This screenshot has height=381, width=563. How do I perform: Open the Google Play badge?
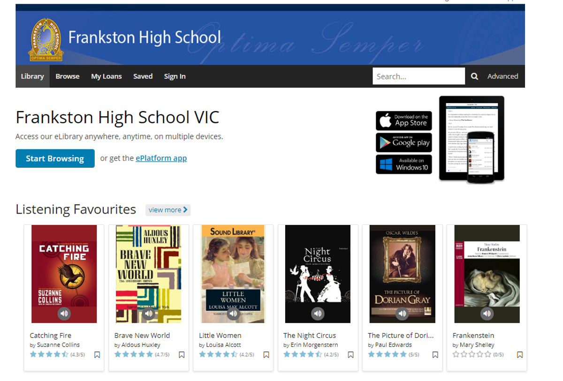[x=403, y=142]
